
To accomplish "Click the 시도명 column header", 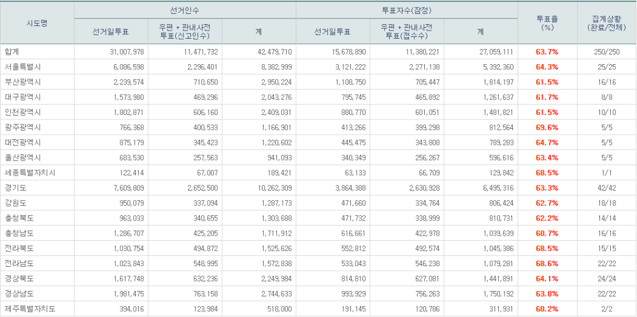I will (x=37, y=23).
